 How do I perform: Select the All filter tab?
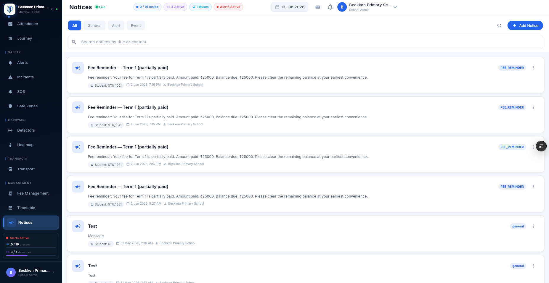tap(75, 25)
